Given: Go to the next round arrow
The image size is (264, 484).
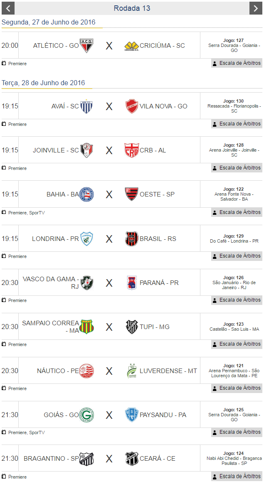Looking at the screenshot, I should click(256, 8).
